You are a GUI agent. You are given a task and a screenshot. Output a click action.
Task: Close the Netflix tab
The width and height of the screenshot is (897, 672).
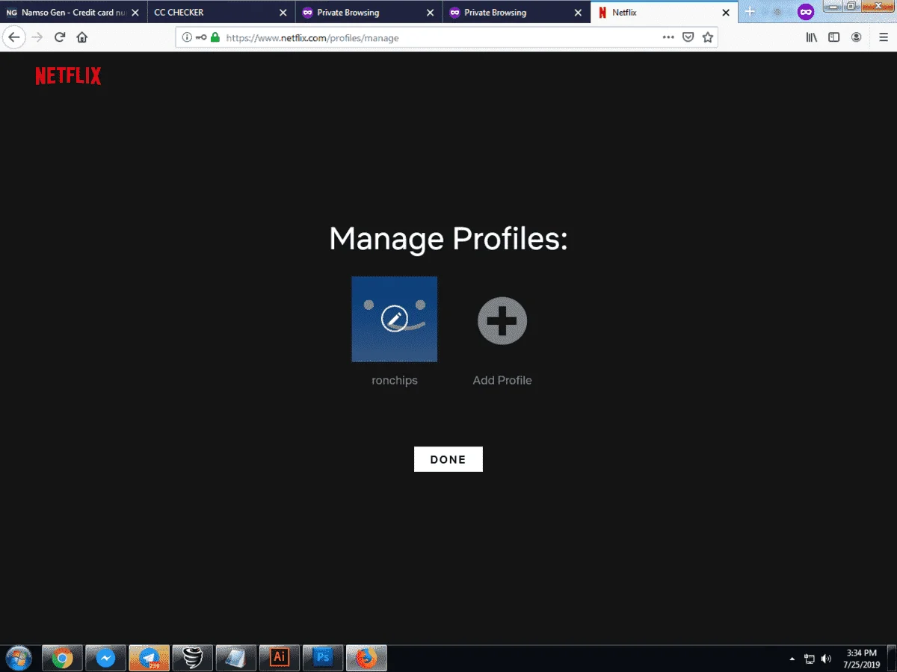tap(725, 13)
